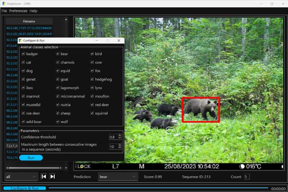Viewport: 288px width, 192px height.
Task: Close the Configure & Run dialog
Action: click(119, 40)
